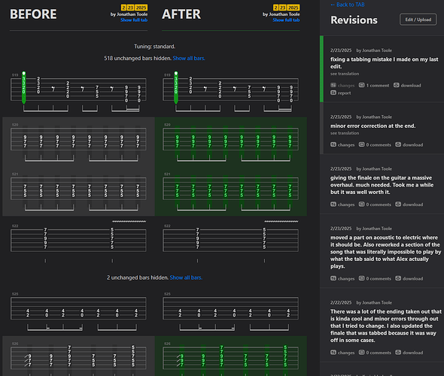Report the 'fixing a tabbing mistake' revision

[341, 92]
